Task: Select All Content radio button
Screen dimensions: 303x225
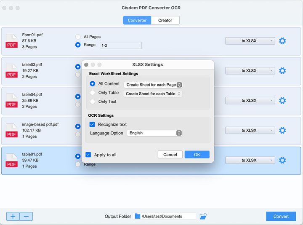Action: tap(92, 83)
